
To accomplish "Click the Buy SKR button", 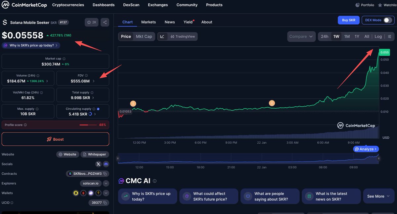I will (x=349, y=20).
